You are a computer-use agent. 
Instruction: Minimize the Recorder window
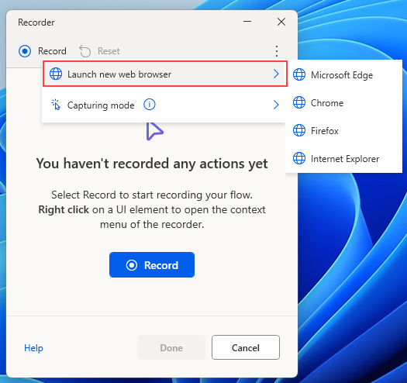(247, 22)
